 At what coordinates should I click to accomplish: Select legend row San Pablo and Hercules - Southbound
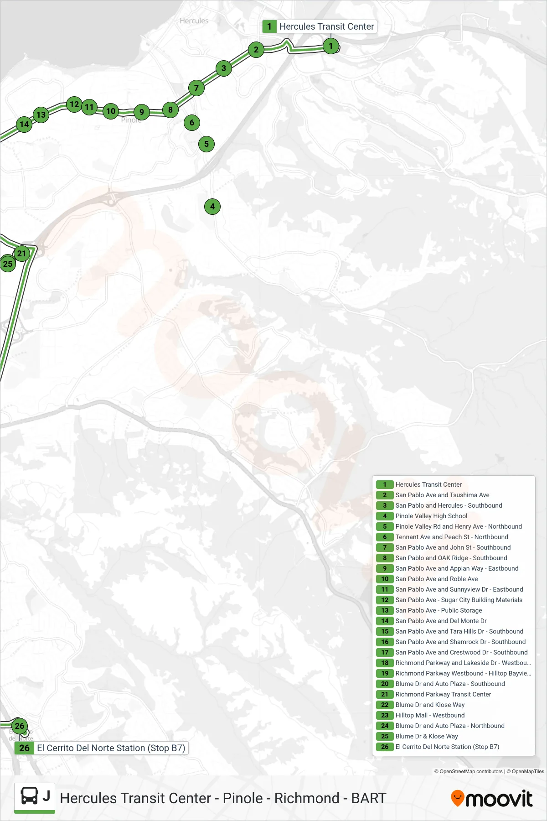pyautogui.click(x=454, y=505)
